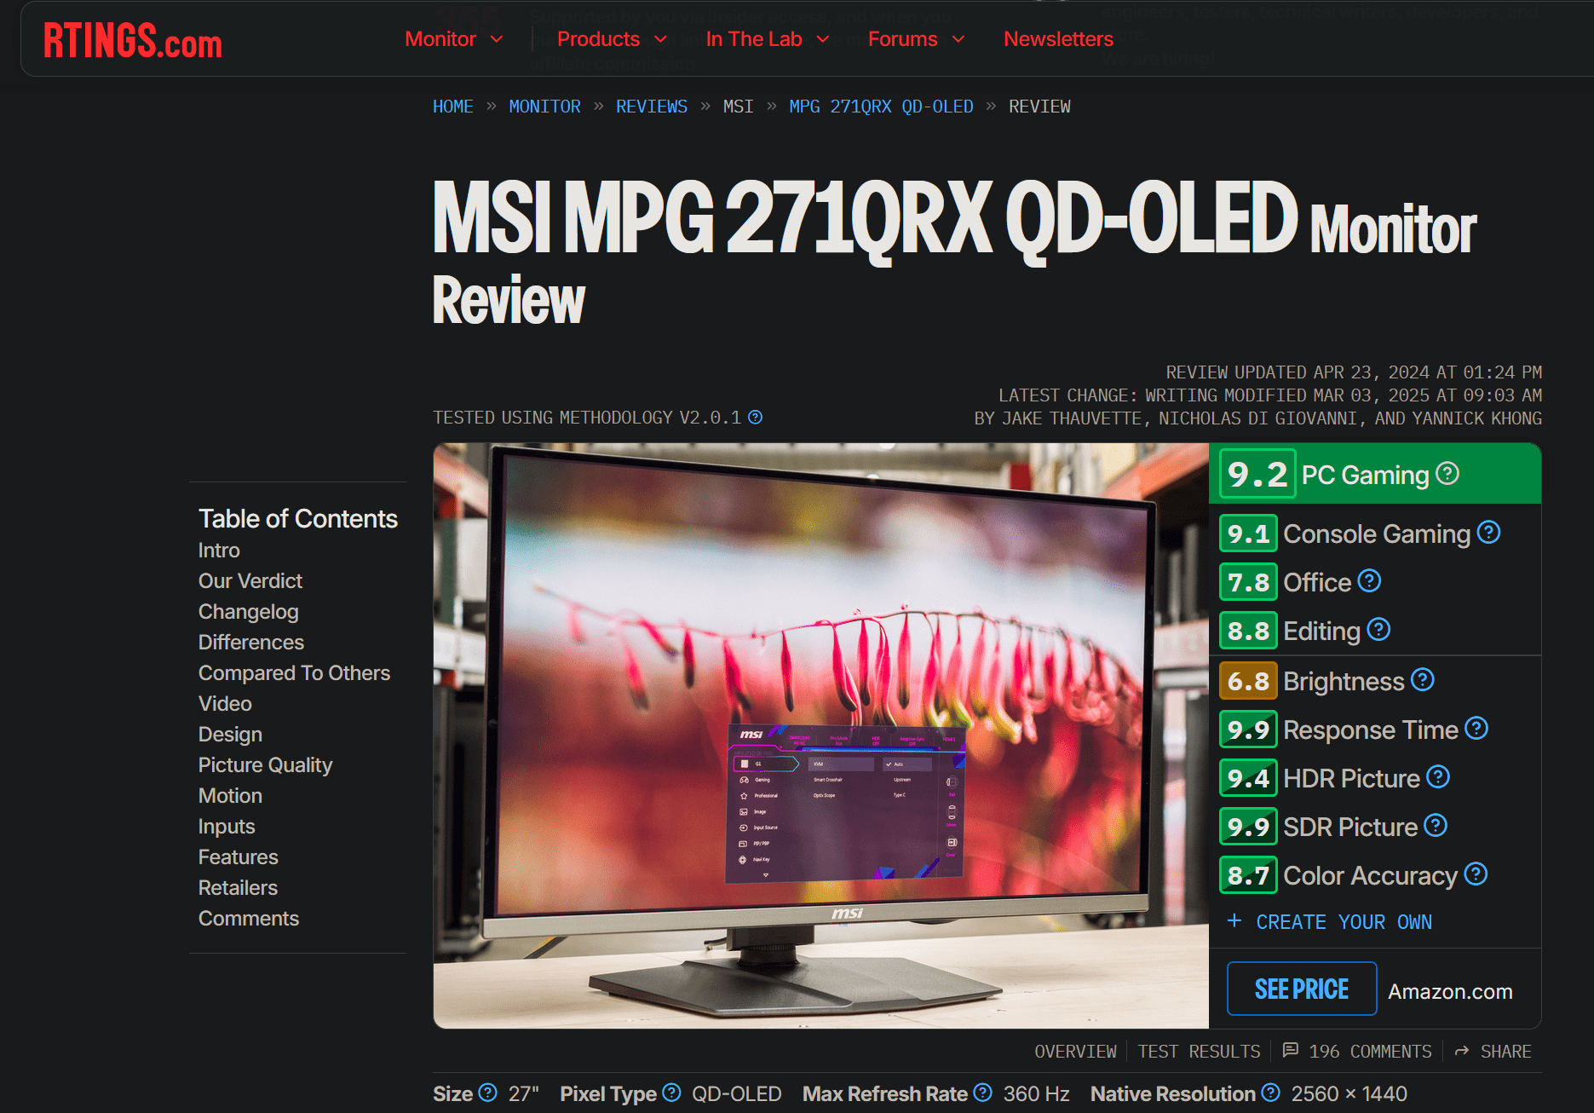This screenshot has height=1113, width=1594.
Task: Click the methodology V2.0.1 help icon
Action: (755, 417)
